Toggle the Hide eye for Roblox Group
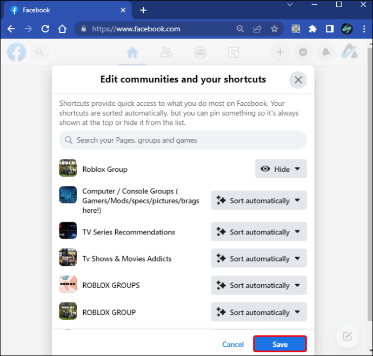 click(281, 169)
